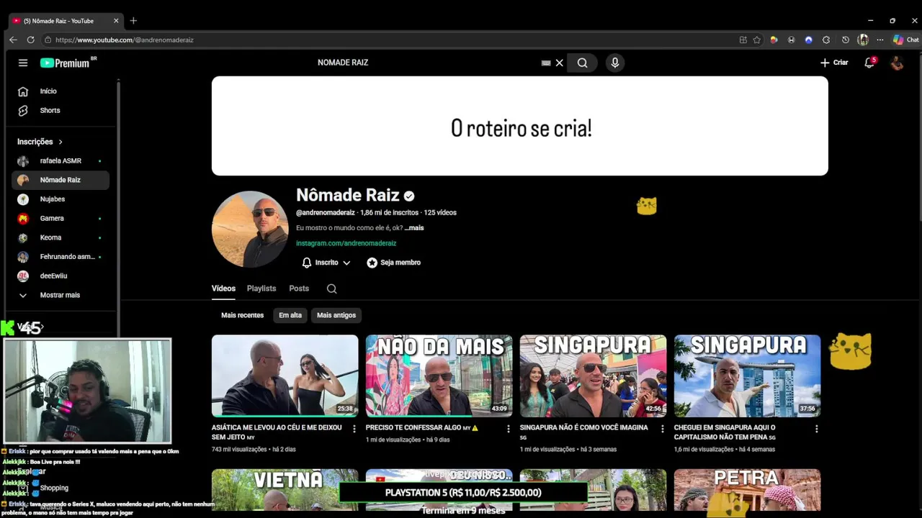This screenshot has width=922, height=518.
Task: Open options menu for CHEGUEI EM SINGAPURA video
Action: [816, 429]
